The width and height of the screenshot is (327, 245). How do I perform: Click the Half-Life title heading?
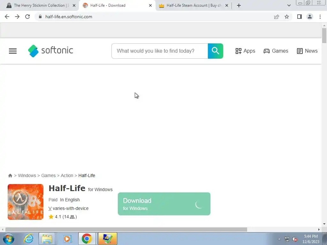tap(67, 188)
